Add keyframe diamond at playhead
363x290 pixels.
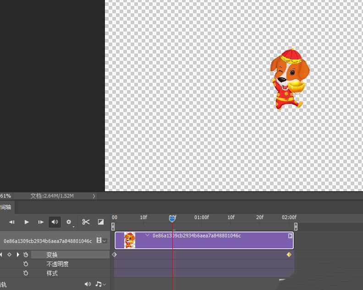[x=9, y=255]
